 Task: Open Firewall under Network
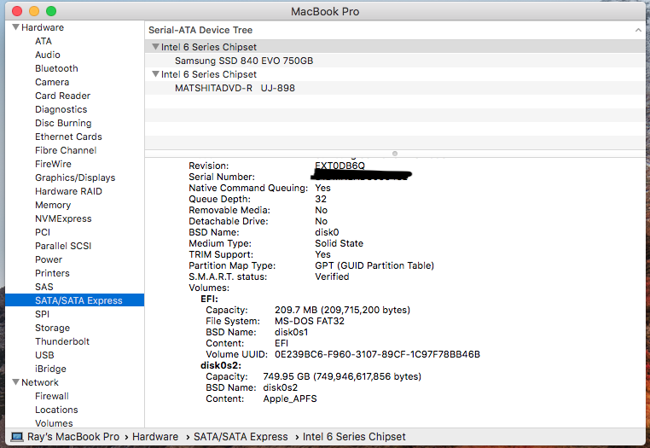click(x=52, y=396)
